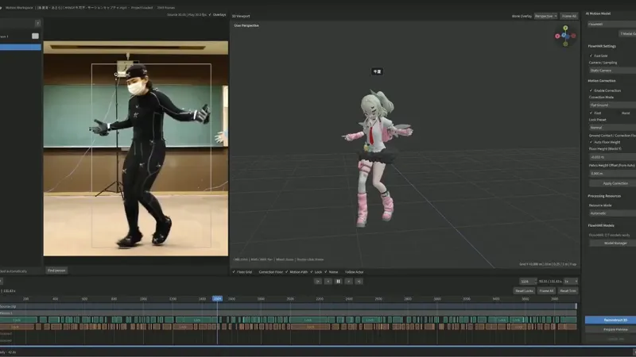Step forward one frame

click(x=348, y=282)
